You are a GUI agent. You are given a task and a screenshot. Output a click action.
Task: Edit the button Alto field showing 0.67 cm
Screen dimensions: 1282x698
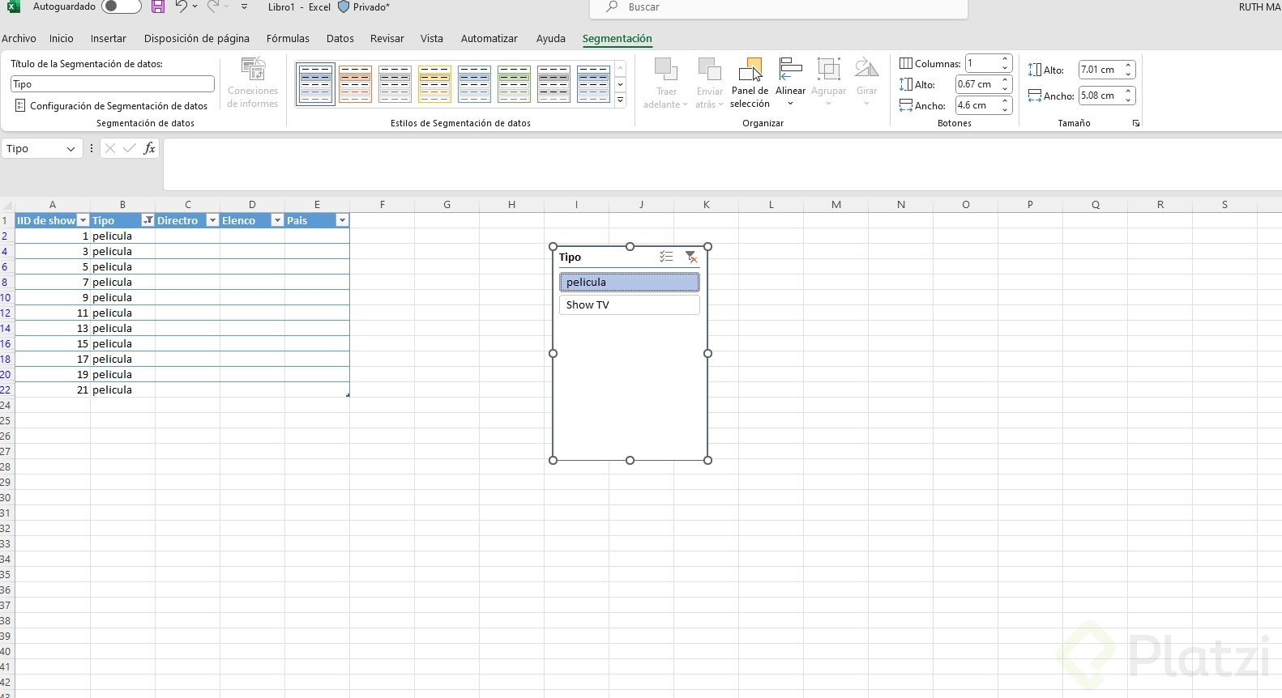coord(977,84)
